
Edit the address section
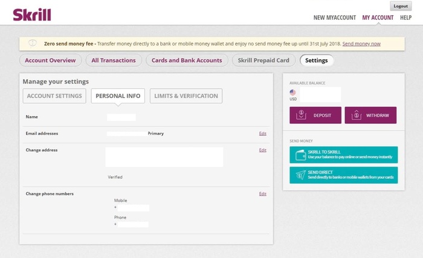tap(262, 150)
